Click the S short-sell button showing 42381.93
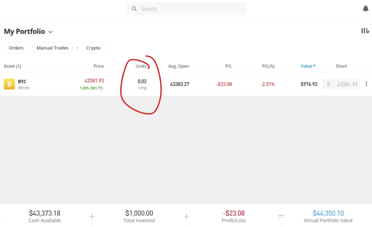This screenshot has height=227, width=372. [341, 84]
